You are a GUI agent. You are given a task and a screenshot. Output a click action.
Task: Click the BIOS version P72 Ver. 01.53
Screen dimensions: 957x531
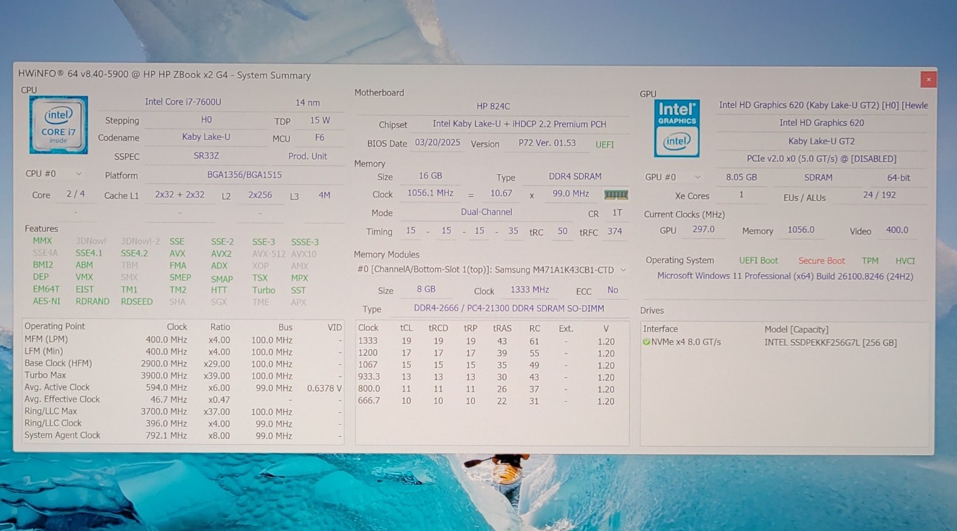pos(547,143)
